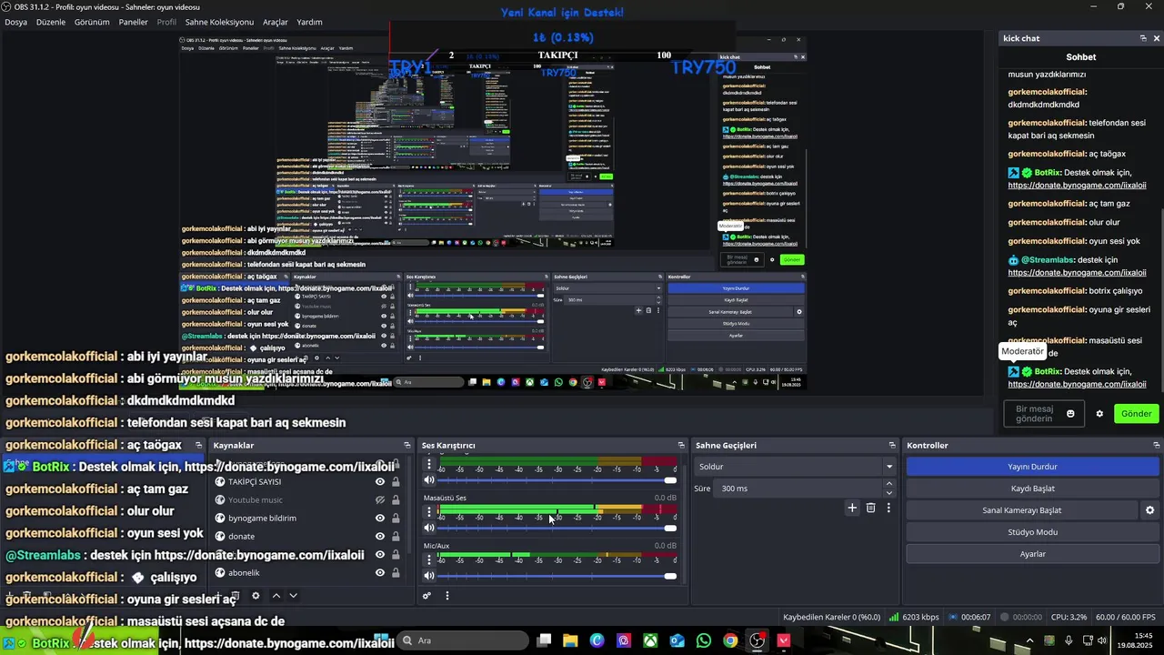Remove the selected scene transition
Image resolution: width=1164 pixels, height=655 pixels.
[870, 508]
